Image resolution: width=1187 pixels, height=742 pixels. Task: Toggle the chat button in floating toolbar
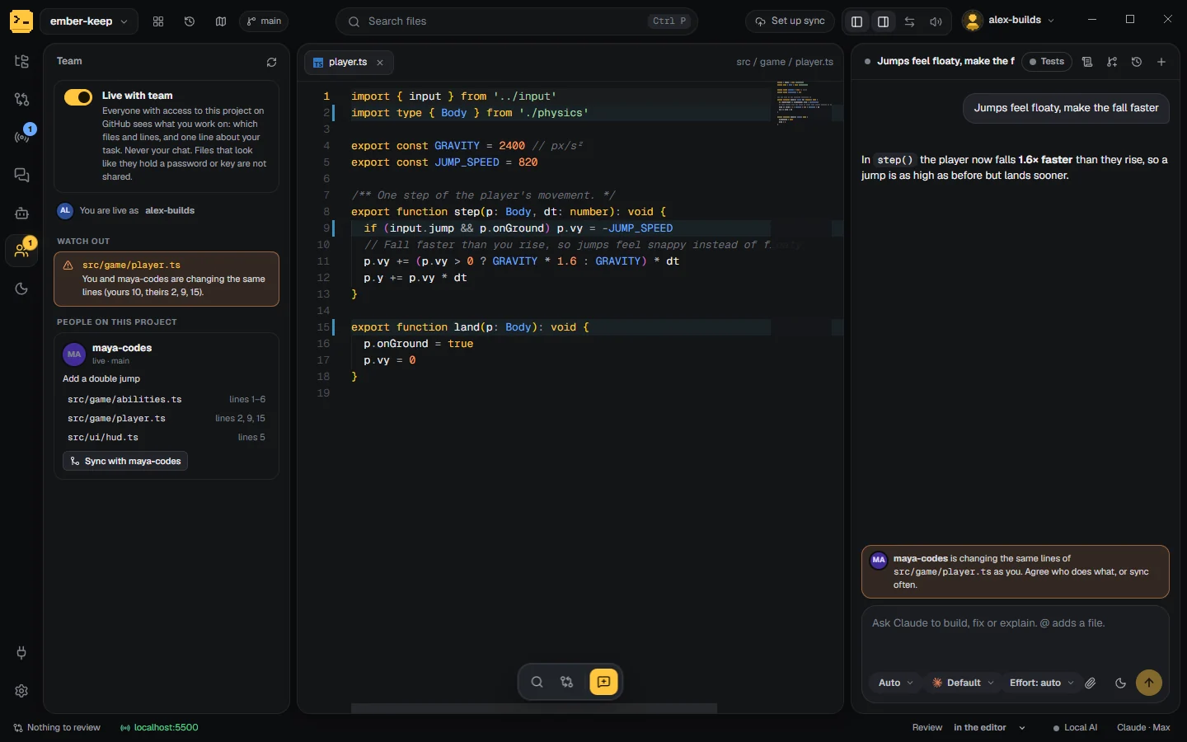[603, 682]
